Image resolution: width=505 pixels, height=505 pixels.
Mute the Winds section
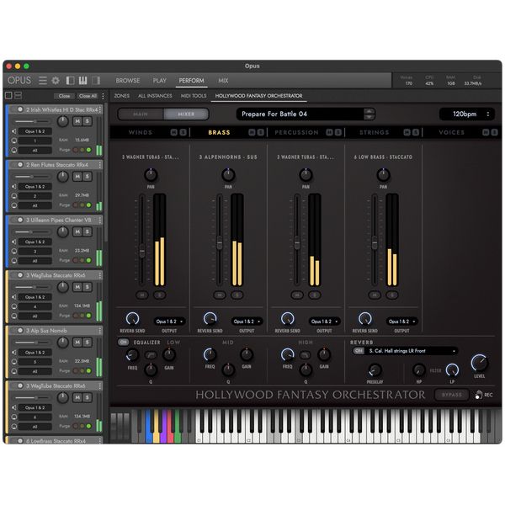click(174, 132)
